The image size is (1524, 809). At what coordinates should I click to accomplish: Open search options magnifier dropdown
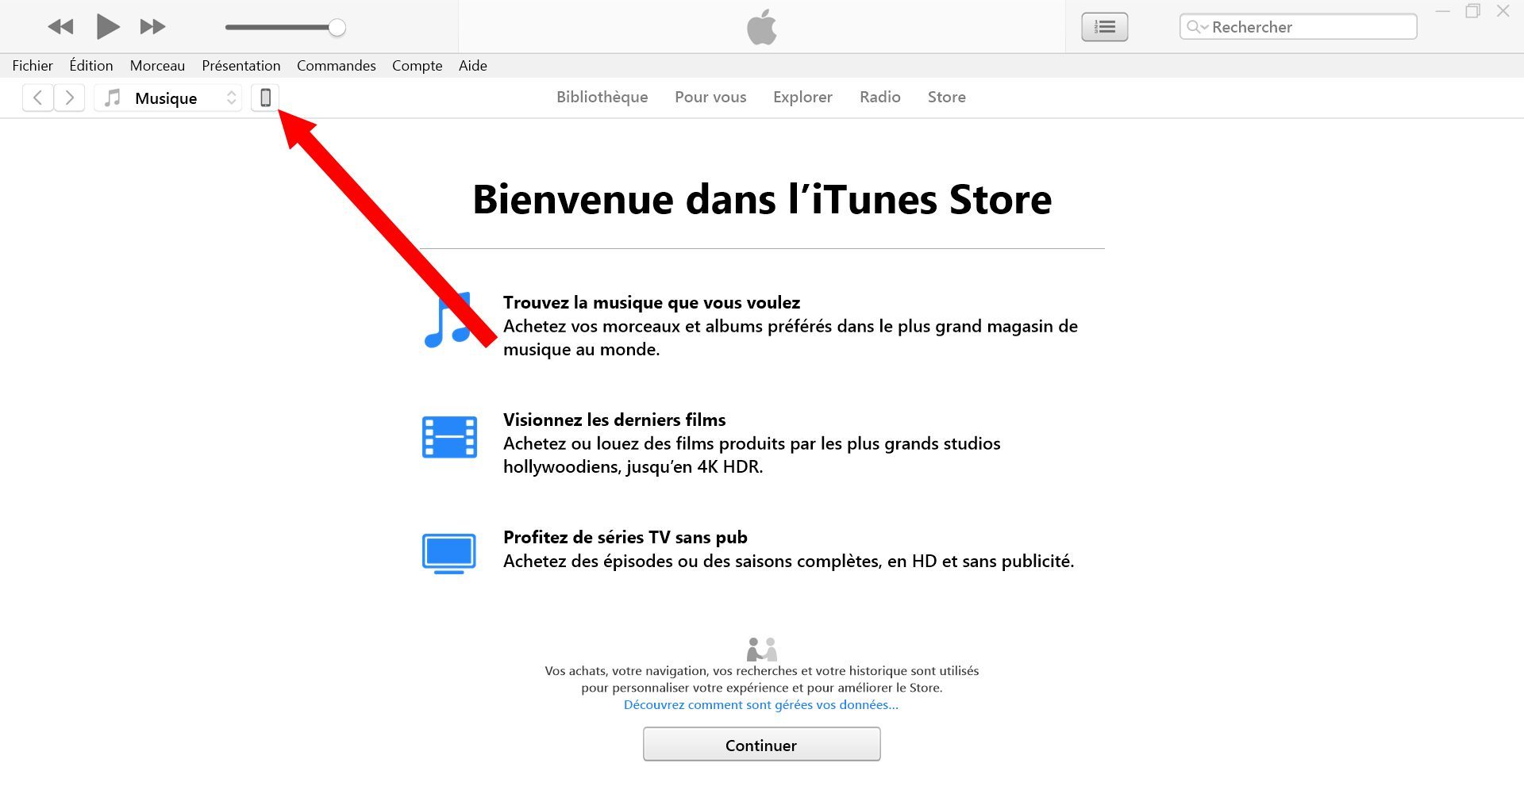tap(1197, 27)
